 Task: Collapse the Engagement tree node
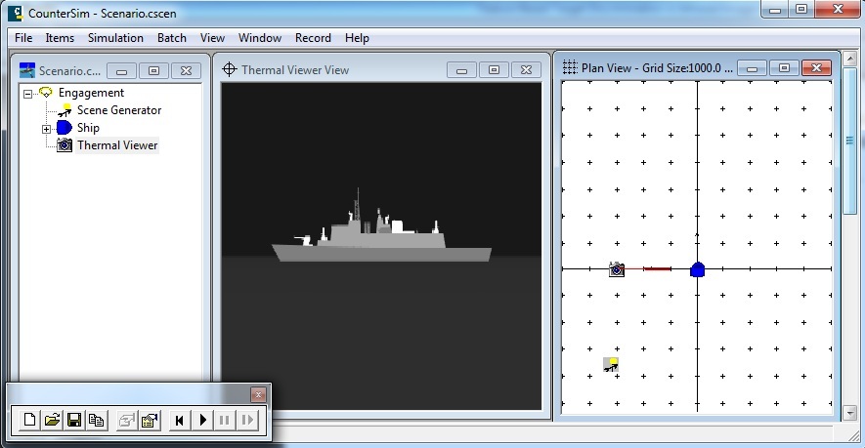tap(27, 94)
